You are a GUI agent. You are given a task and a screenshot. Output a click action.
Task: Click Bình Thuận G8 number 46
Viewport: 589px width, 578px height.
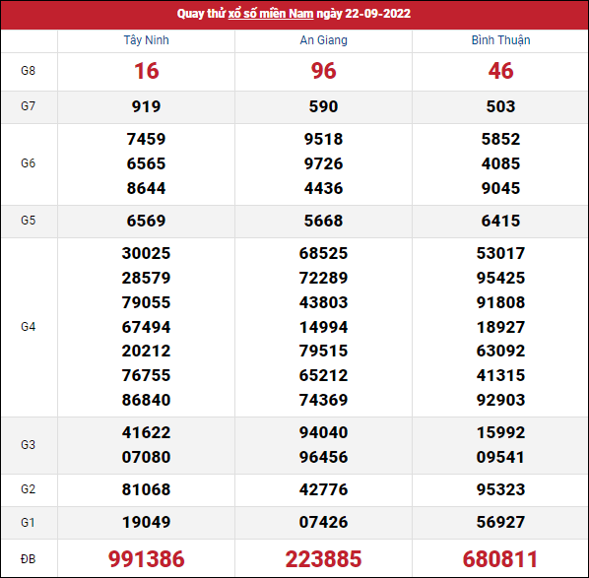[500, 71]
